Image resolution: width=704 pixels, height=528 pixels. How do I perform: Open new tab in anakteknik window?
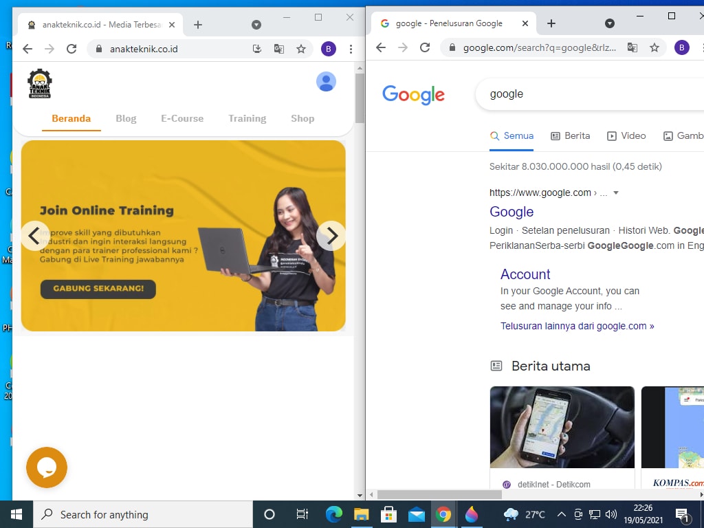[198, 25]
